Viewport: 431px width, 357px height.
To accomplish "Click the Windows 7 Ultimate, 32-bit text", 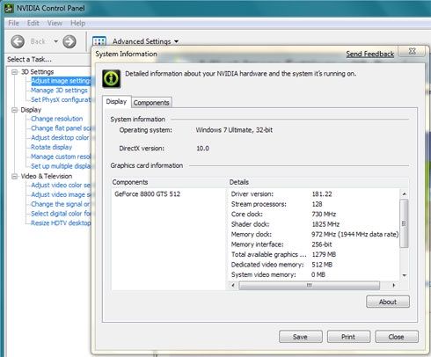I will [x=234, y=130].
